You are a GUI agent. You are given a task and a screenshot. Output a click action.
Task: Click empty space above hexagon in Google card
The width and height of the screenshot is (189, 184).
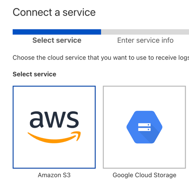[x=144, y=98]
